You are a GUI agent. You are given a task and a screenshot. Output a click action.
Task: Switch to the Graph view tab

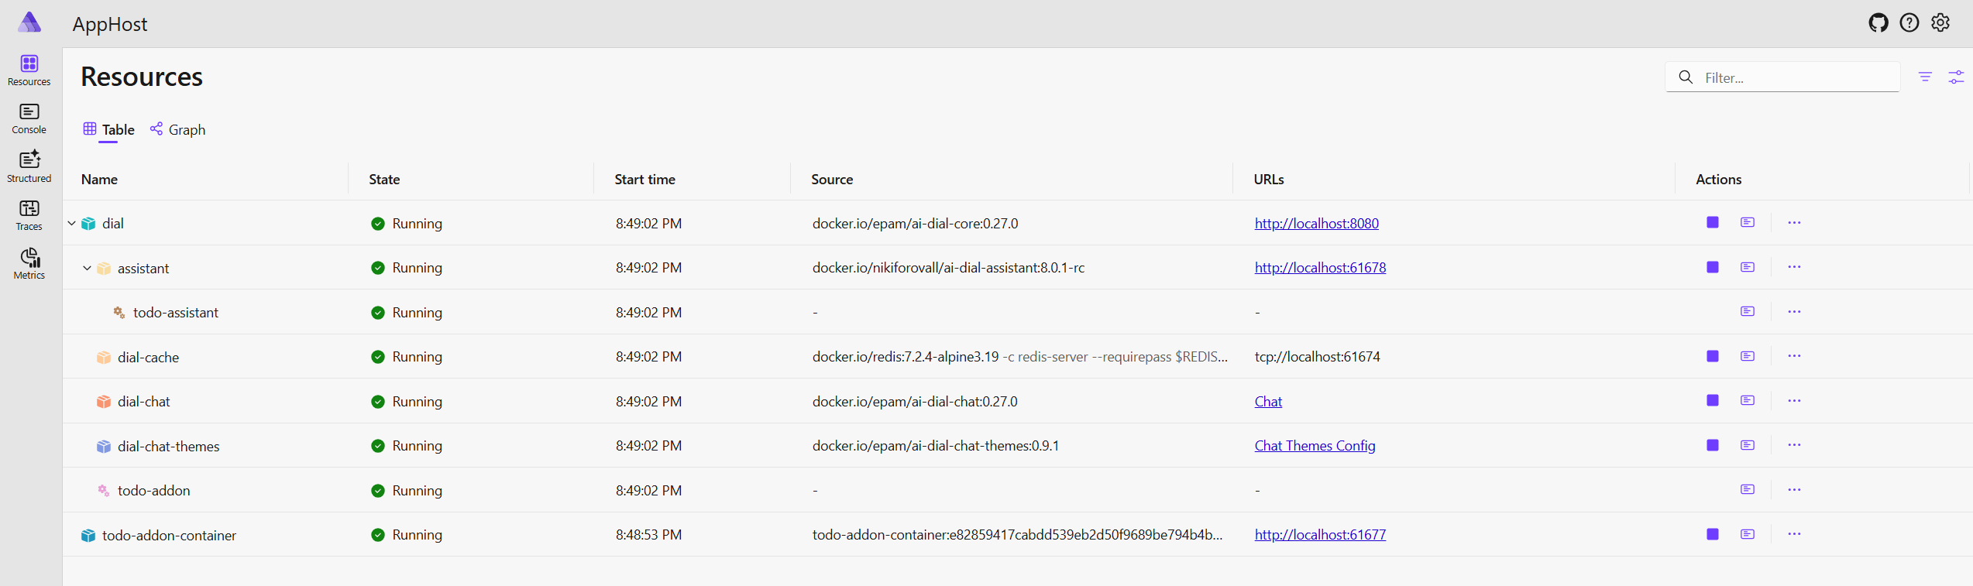pos(178,129)
